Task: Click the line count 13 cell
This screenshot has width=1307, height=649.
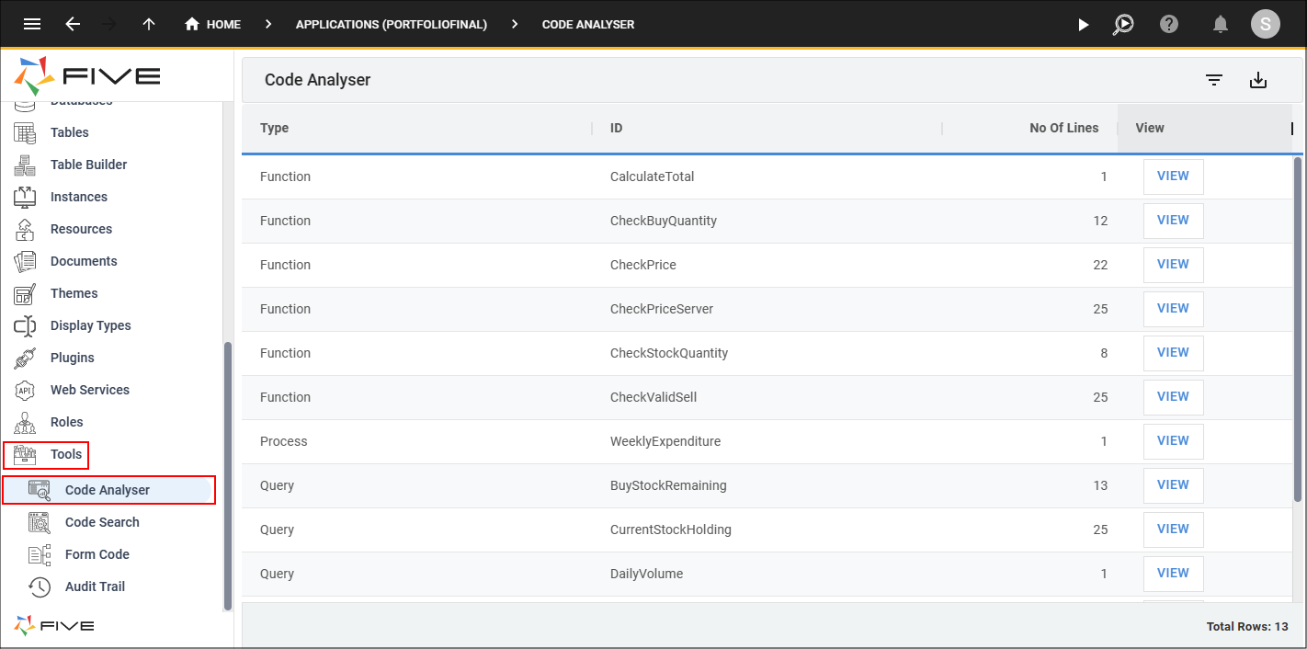Action: (x=1100, y=485)
